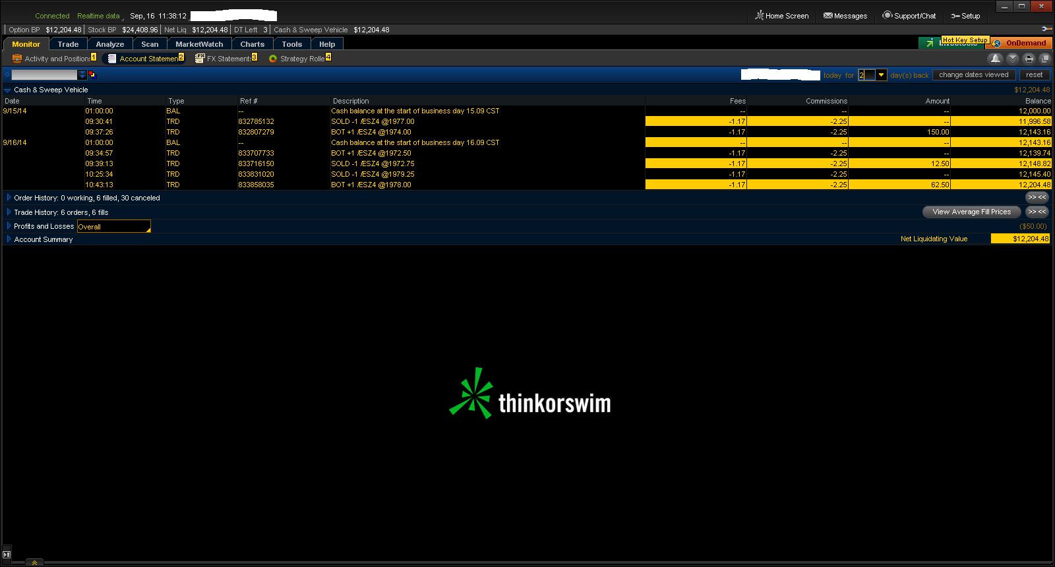The height and width of the screenshot is (567, 1055).
Task: Switch to the Monitor tab
Action: (26, 44)
